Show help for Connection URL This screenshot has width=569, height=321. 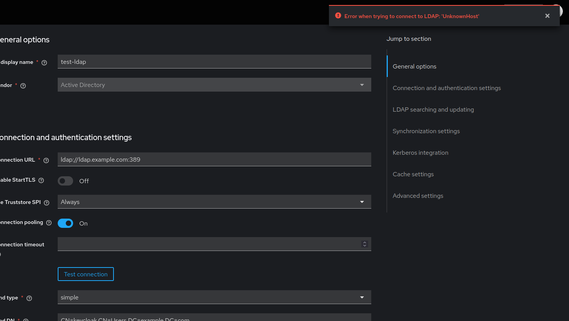click(x=46, y=160)
